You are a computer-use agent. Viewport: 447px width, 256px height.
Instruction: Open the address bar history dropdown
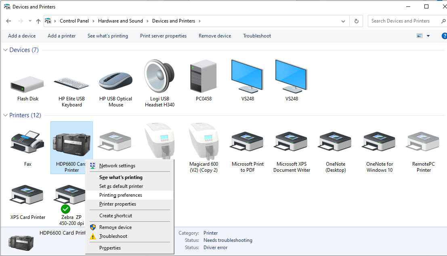click(343, 21)
